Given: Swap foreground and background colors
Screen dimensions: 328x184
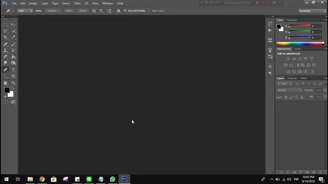Looking at the screenshot, I should pyautogui.click(x=13, y=88).
